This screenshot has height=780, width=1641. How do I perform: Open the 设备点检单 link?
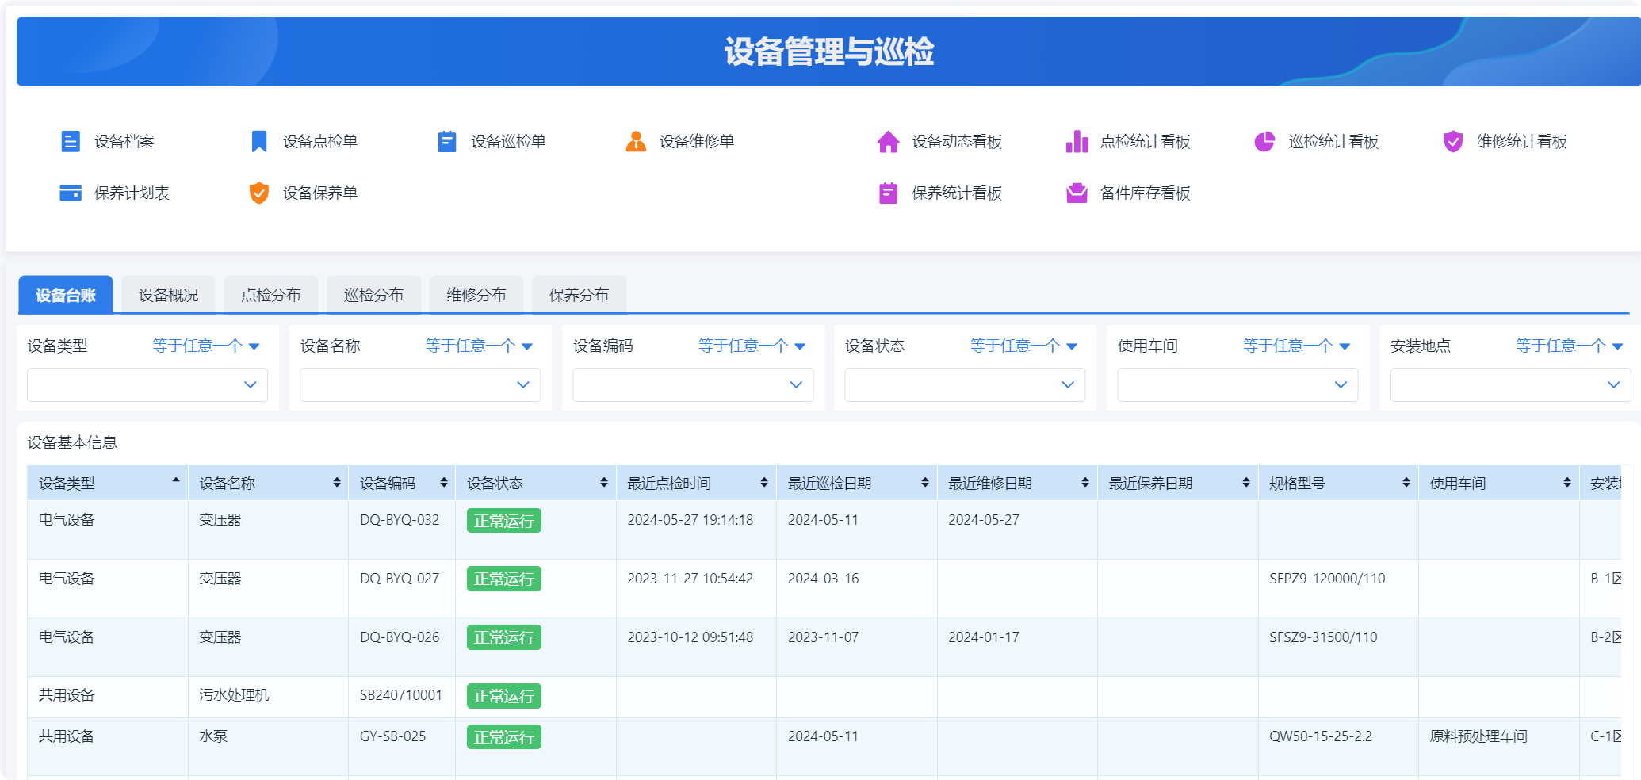point(320,141)
